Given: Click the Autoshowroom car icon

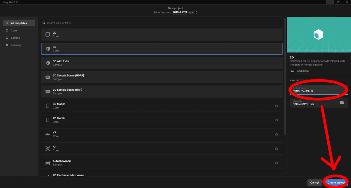Looking at the screenshot, I should 48,163.
